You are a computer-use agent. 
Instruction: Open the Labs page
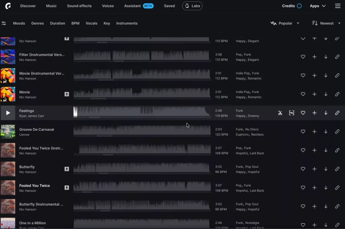pyautogui.click(x=192, y=6)
